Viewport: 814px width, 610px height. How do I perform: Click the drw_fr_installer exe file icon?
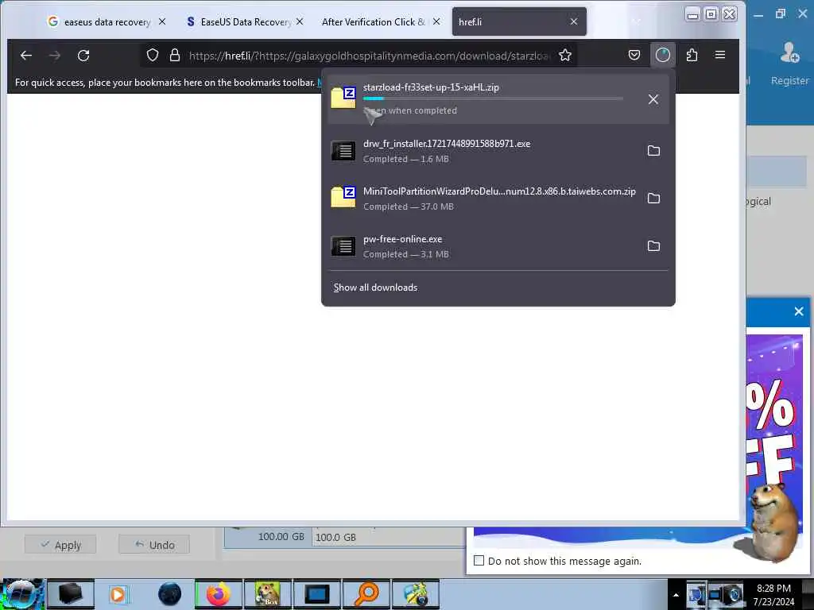click(343, 151)
